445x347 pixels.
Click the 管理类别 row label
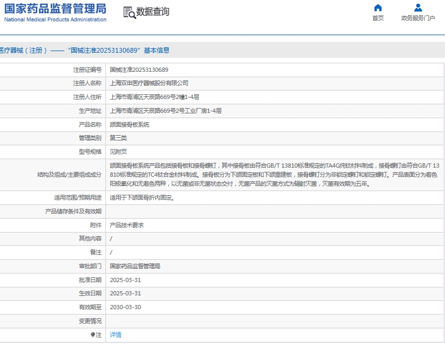tap(90, 138)
